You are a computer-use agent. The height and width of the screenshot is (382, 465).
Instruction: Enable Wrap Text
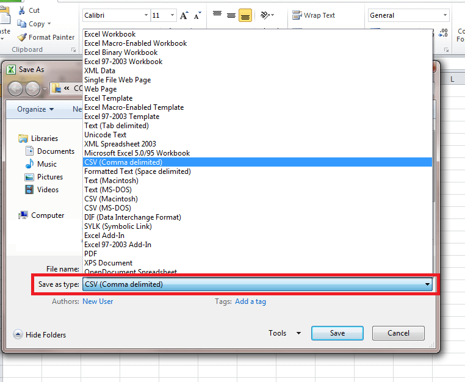tap(314, 15)
